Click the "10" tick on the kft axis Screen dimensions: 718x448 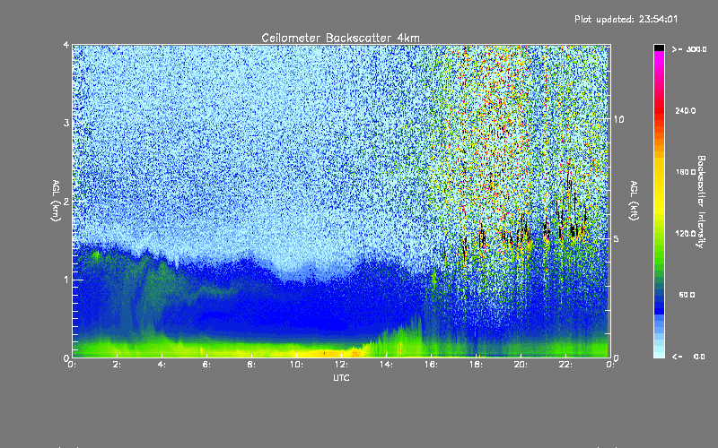click(618, 119)
